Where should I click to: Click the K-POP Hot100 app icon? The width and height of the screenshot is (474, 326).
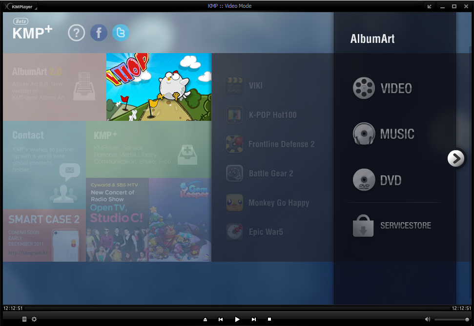click(x=235, y=115)
